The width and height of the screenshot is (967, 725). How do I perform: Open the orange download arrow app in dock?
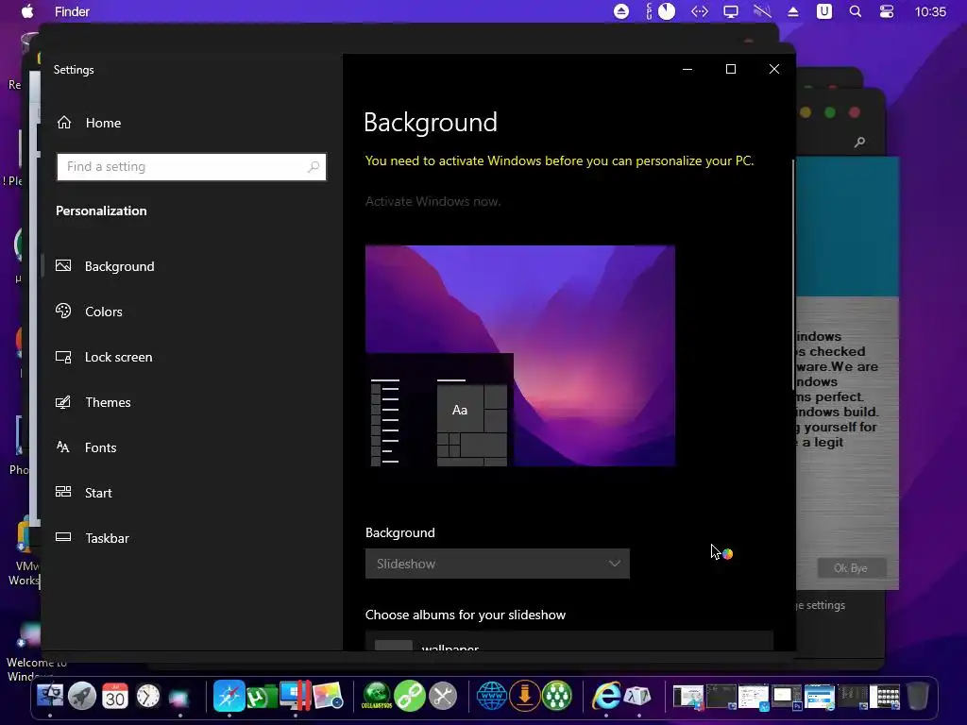pos(524,696)
